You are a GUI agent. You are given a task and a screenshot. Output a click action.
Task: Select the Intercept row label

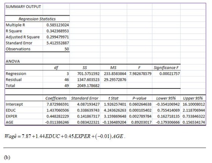point(14,104)
